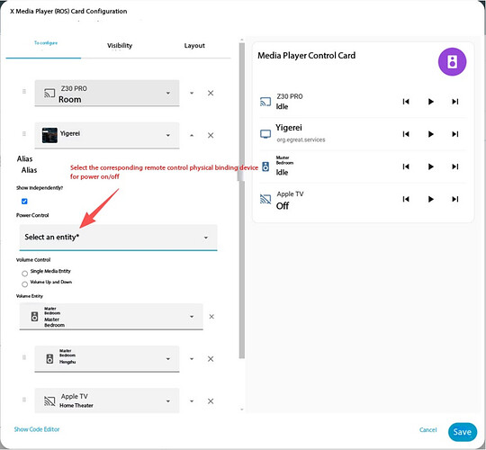486x450 pixels.
Task: Next track button for Apple TV
Action: (x=455, y=199)
